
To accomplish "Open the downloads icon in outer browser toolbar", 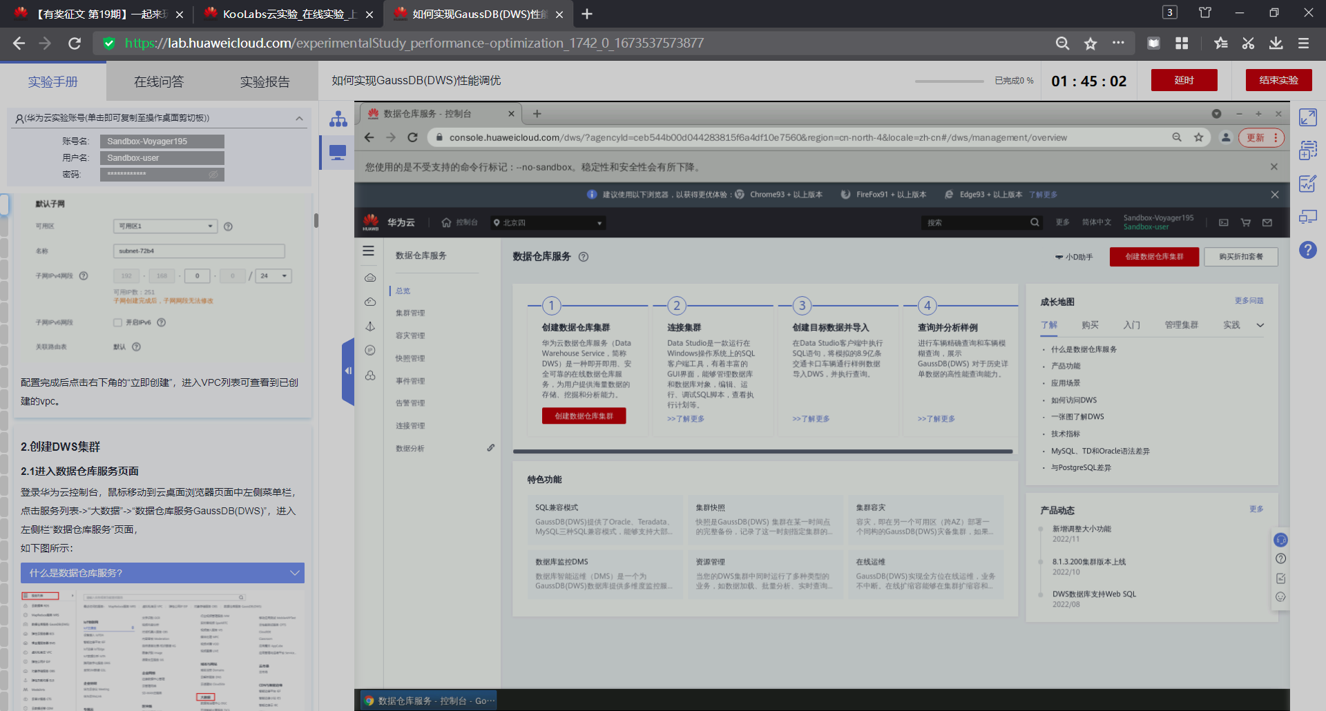I will pos(1276,43).
